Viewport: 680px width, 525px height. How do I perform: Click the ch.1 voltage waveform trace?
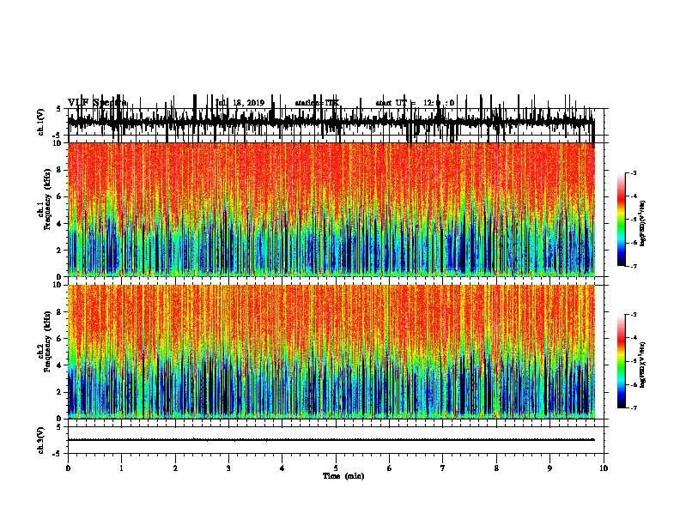331,122
